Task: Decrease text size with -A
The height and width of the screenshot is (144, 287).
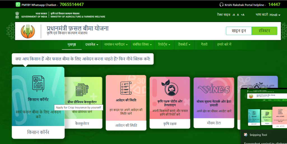Action: point(233,15)
